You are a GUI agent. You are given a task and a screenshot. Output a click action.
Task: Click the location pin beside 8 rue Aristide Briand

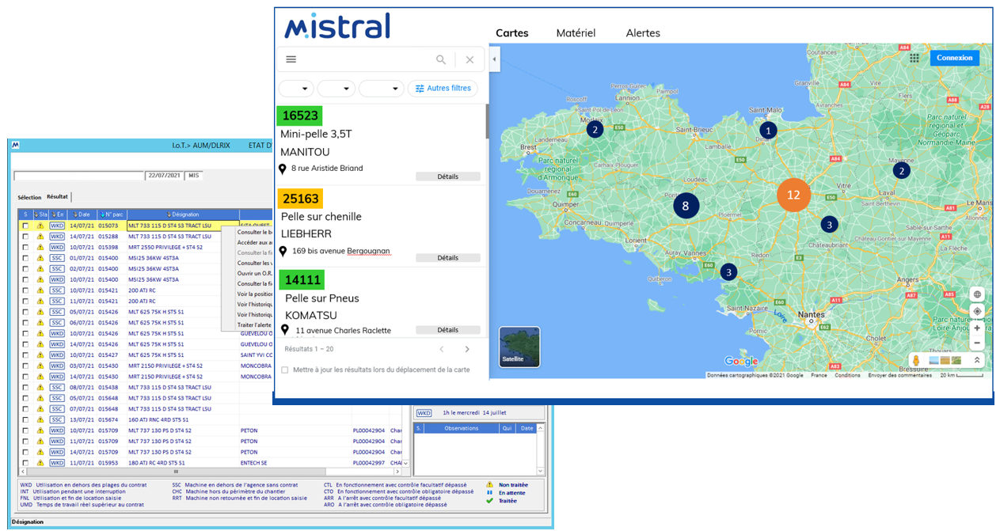(x=283, y=169)
